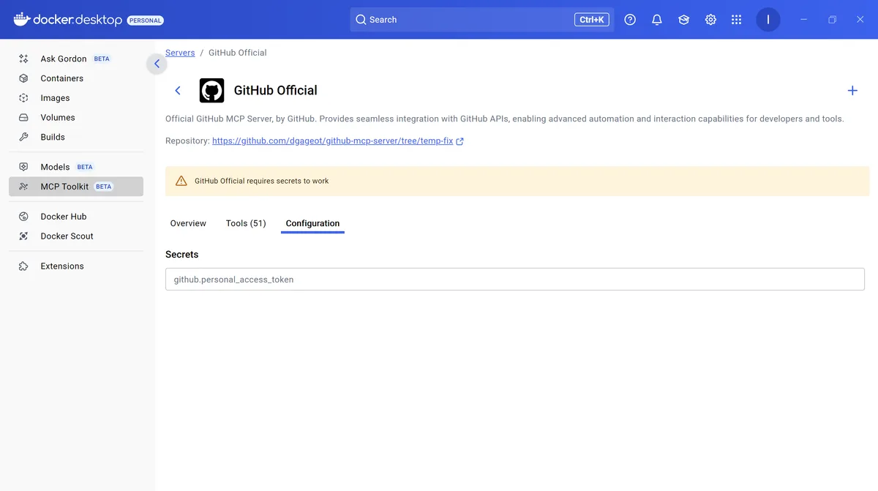This screenshot has width=878, height=491.
Task: Click the Ctrl+K shortcut badge
Action: (592, 20)
